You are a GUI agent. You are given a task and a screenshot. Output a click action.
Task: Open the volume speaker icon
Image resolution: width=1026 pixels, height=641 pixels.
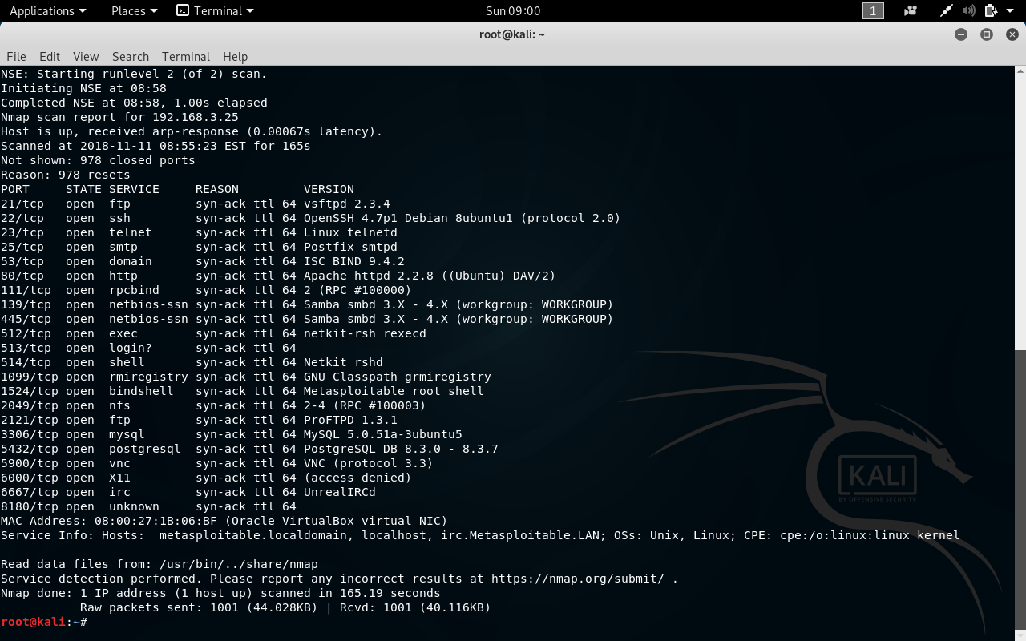pos(968,10)
